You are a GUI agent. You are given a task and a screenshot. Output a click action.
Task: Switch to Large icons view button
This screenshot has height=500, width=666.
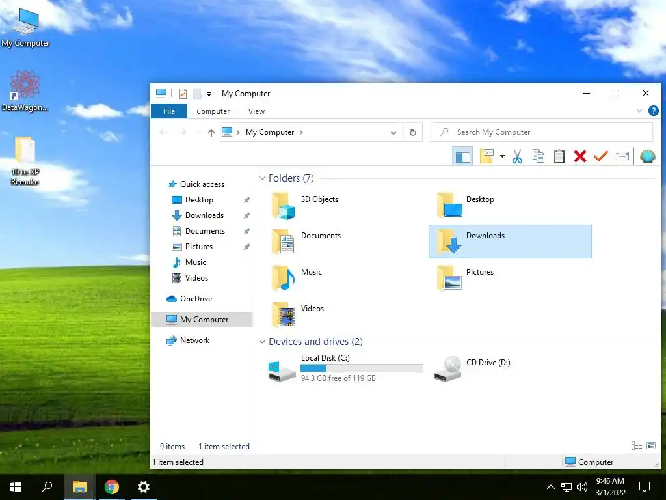click(650, 445)
